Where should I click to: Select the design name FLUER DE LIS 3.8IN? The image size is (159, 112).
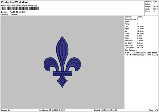click(18, 12)
